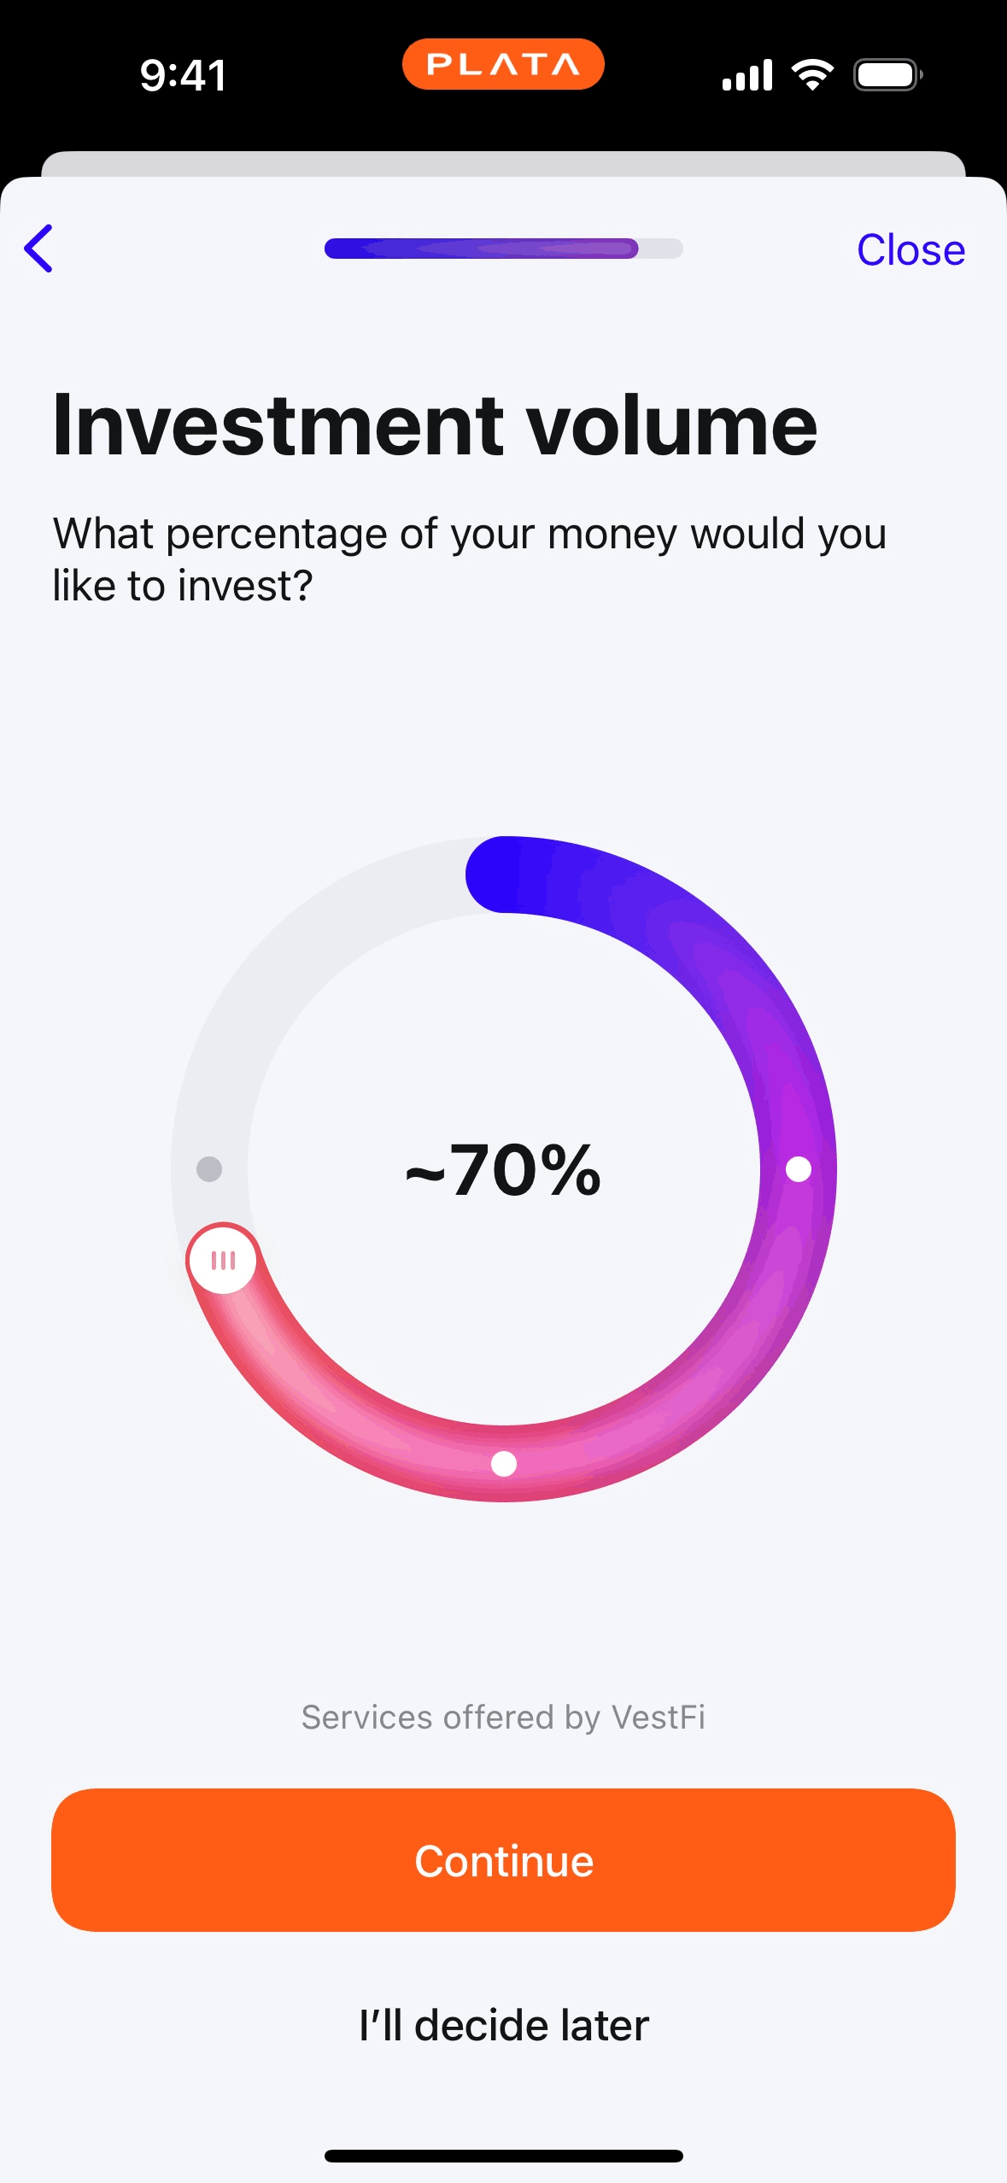The height and width of the screenshot is (2183, 1007).
Task: Tap the back chevron arrow
Action: (39, 249)
